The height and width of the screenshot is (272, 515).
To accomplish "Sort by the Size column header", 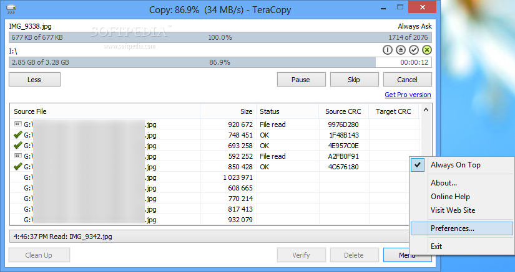I will (228, 111).
